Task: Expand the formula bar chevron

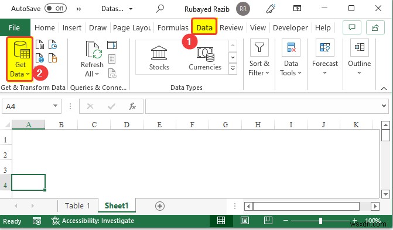Action: pos(384,106)
